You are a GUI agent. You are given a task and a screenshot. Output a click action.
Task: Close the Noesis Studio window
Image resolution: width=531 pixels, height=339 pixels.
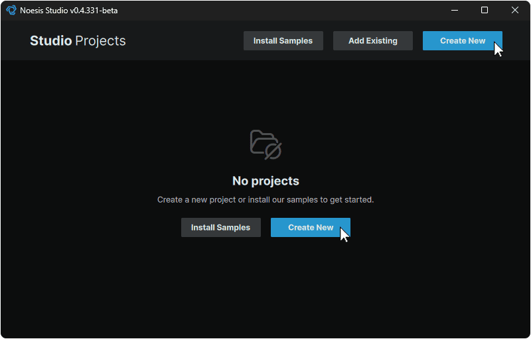(515, 10)
